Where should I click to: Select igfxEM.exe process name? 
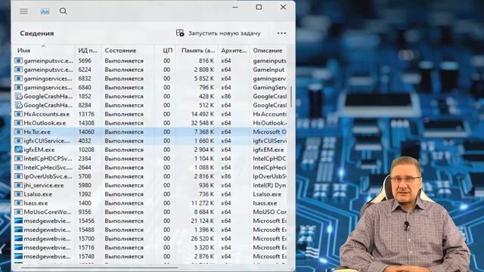[x=39, y=150]
